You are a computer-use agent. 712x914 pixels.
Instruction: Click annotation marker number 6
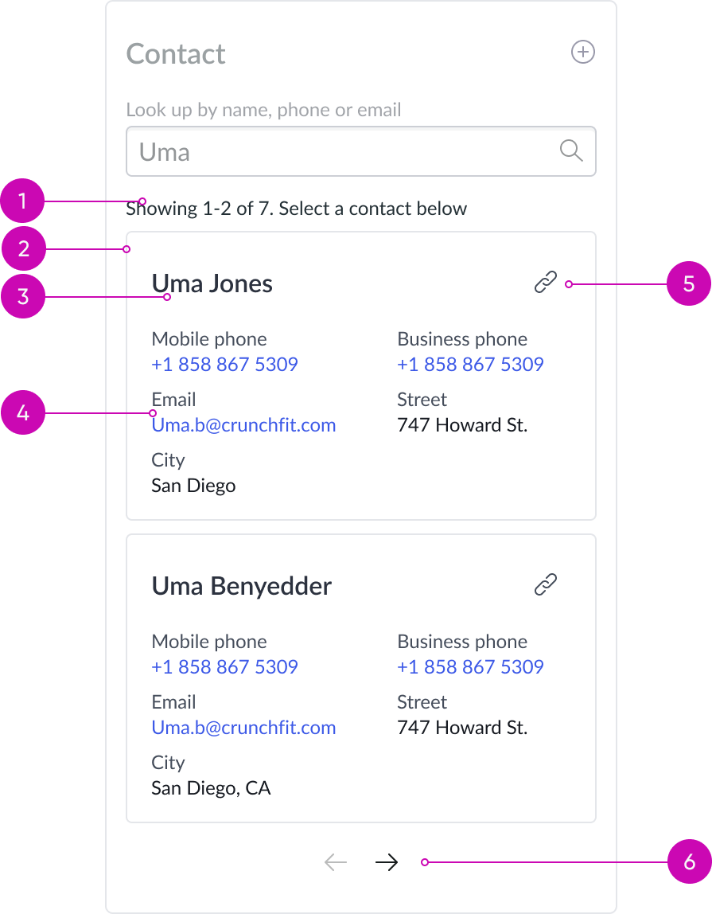688,861
